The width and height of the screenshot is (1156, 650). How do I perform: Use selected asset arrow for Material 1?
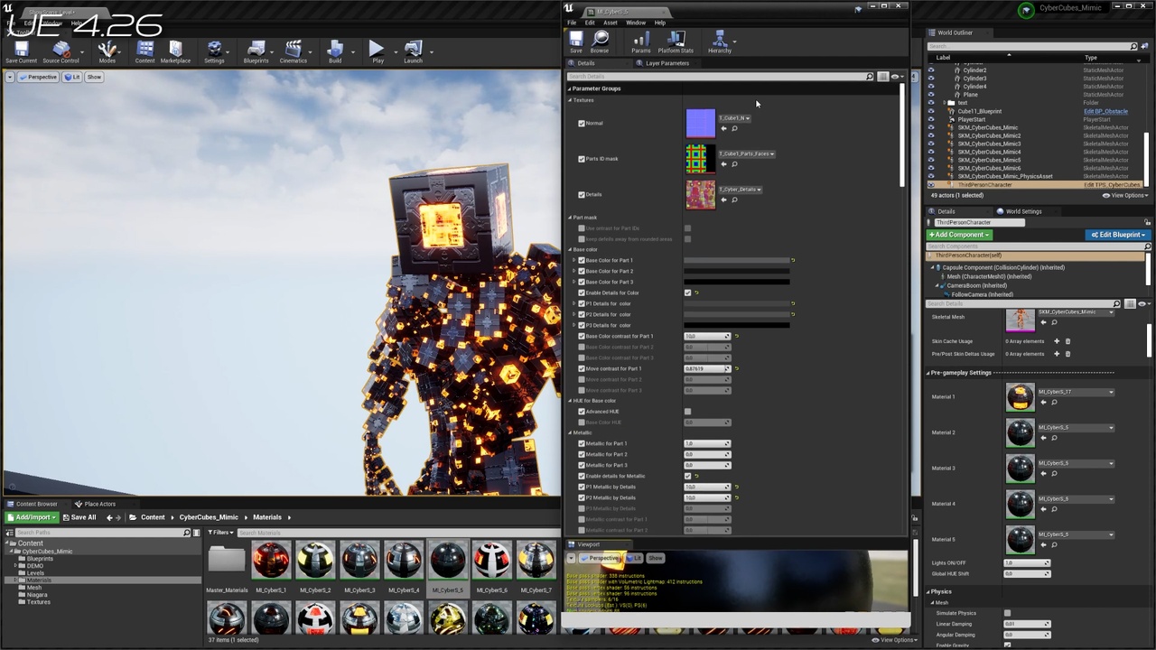click(x=1043, y=403)
